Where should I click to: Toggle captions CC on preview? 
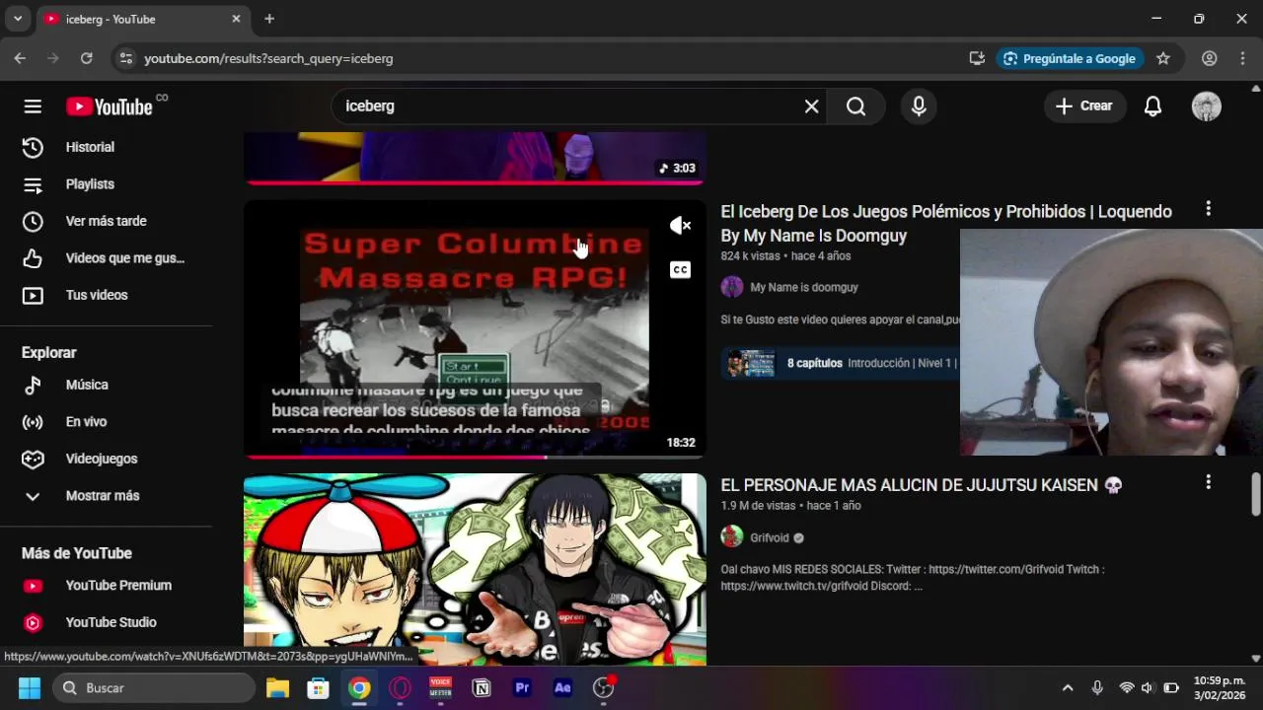pos(680,269)
